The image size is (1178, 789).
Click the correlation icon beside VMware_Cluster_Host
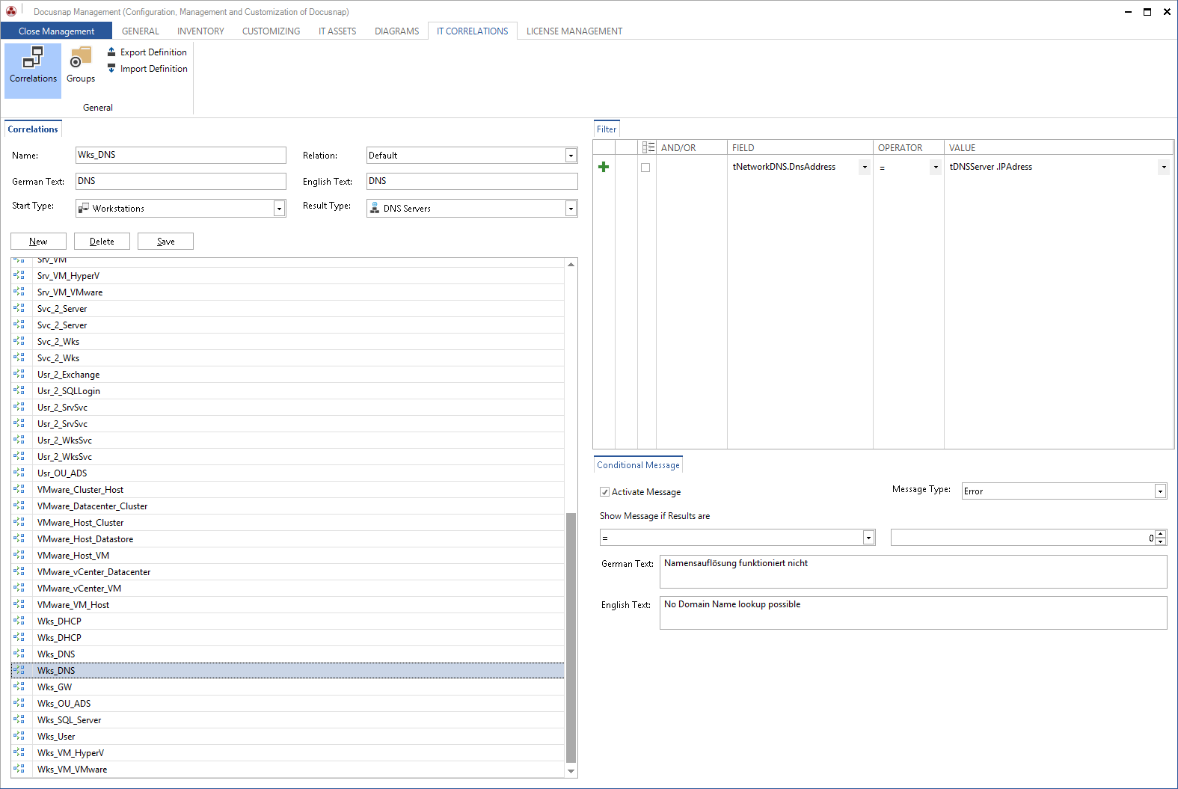(x=19, y=489)
